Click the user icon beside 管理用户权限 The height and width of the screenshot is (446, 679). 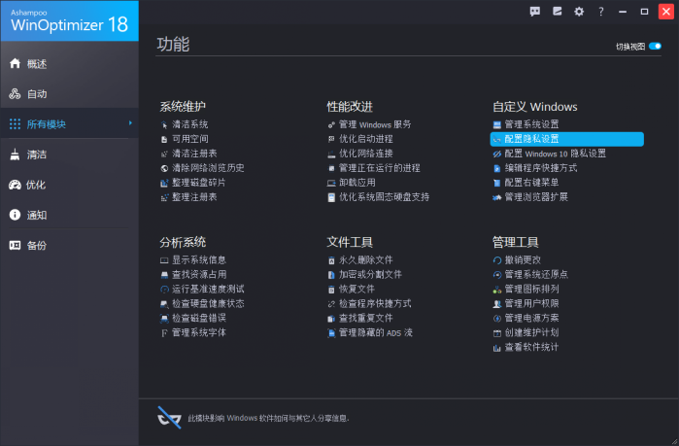pyautogui.click(x=497, y=304)
